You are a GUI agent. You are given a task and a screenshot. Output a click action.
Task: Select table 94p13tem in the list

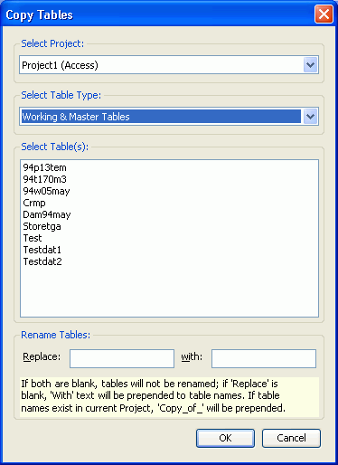45,167
